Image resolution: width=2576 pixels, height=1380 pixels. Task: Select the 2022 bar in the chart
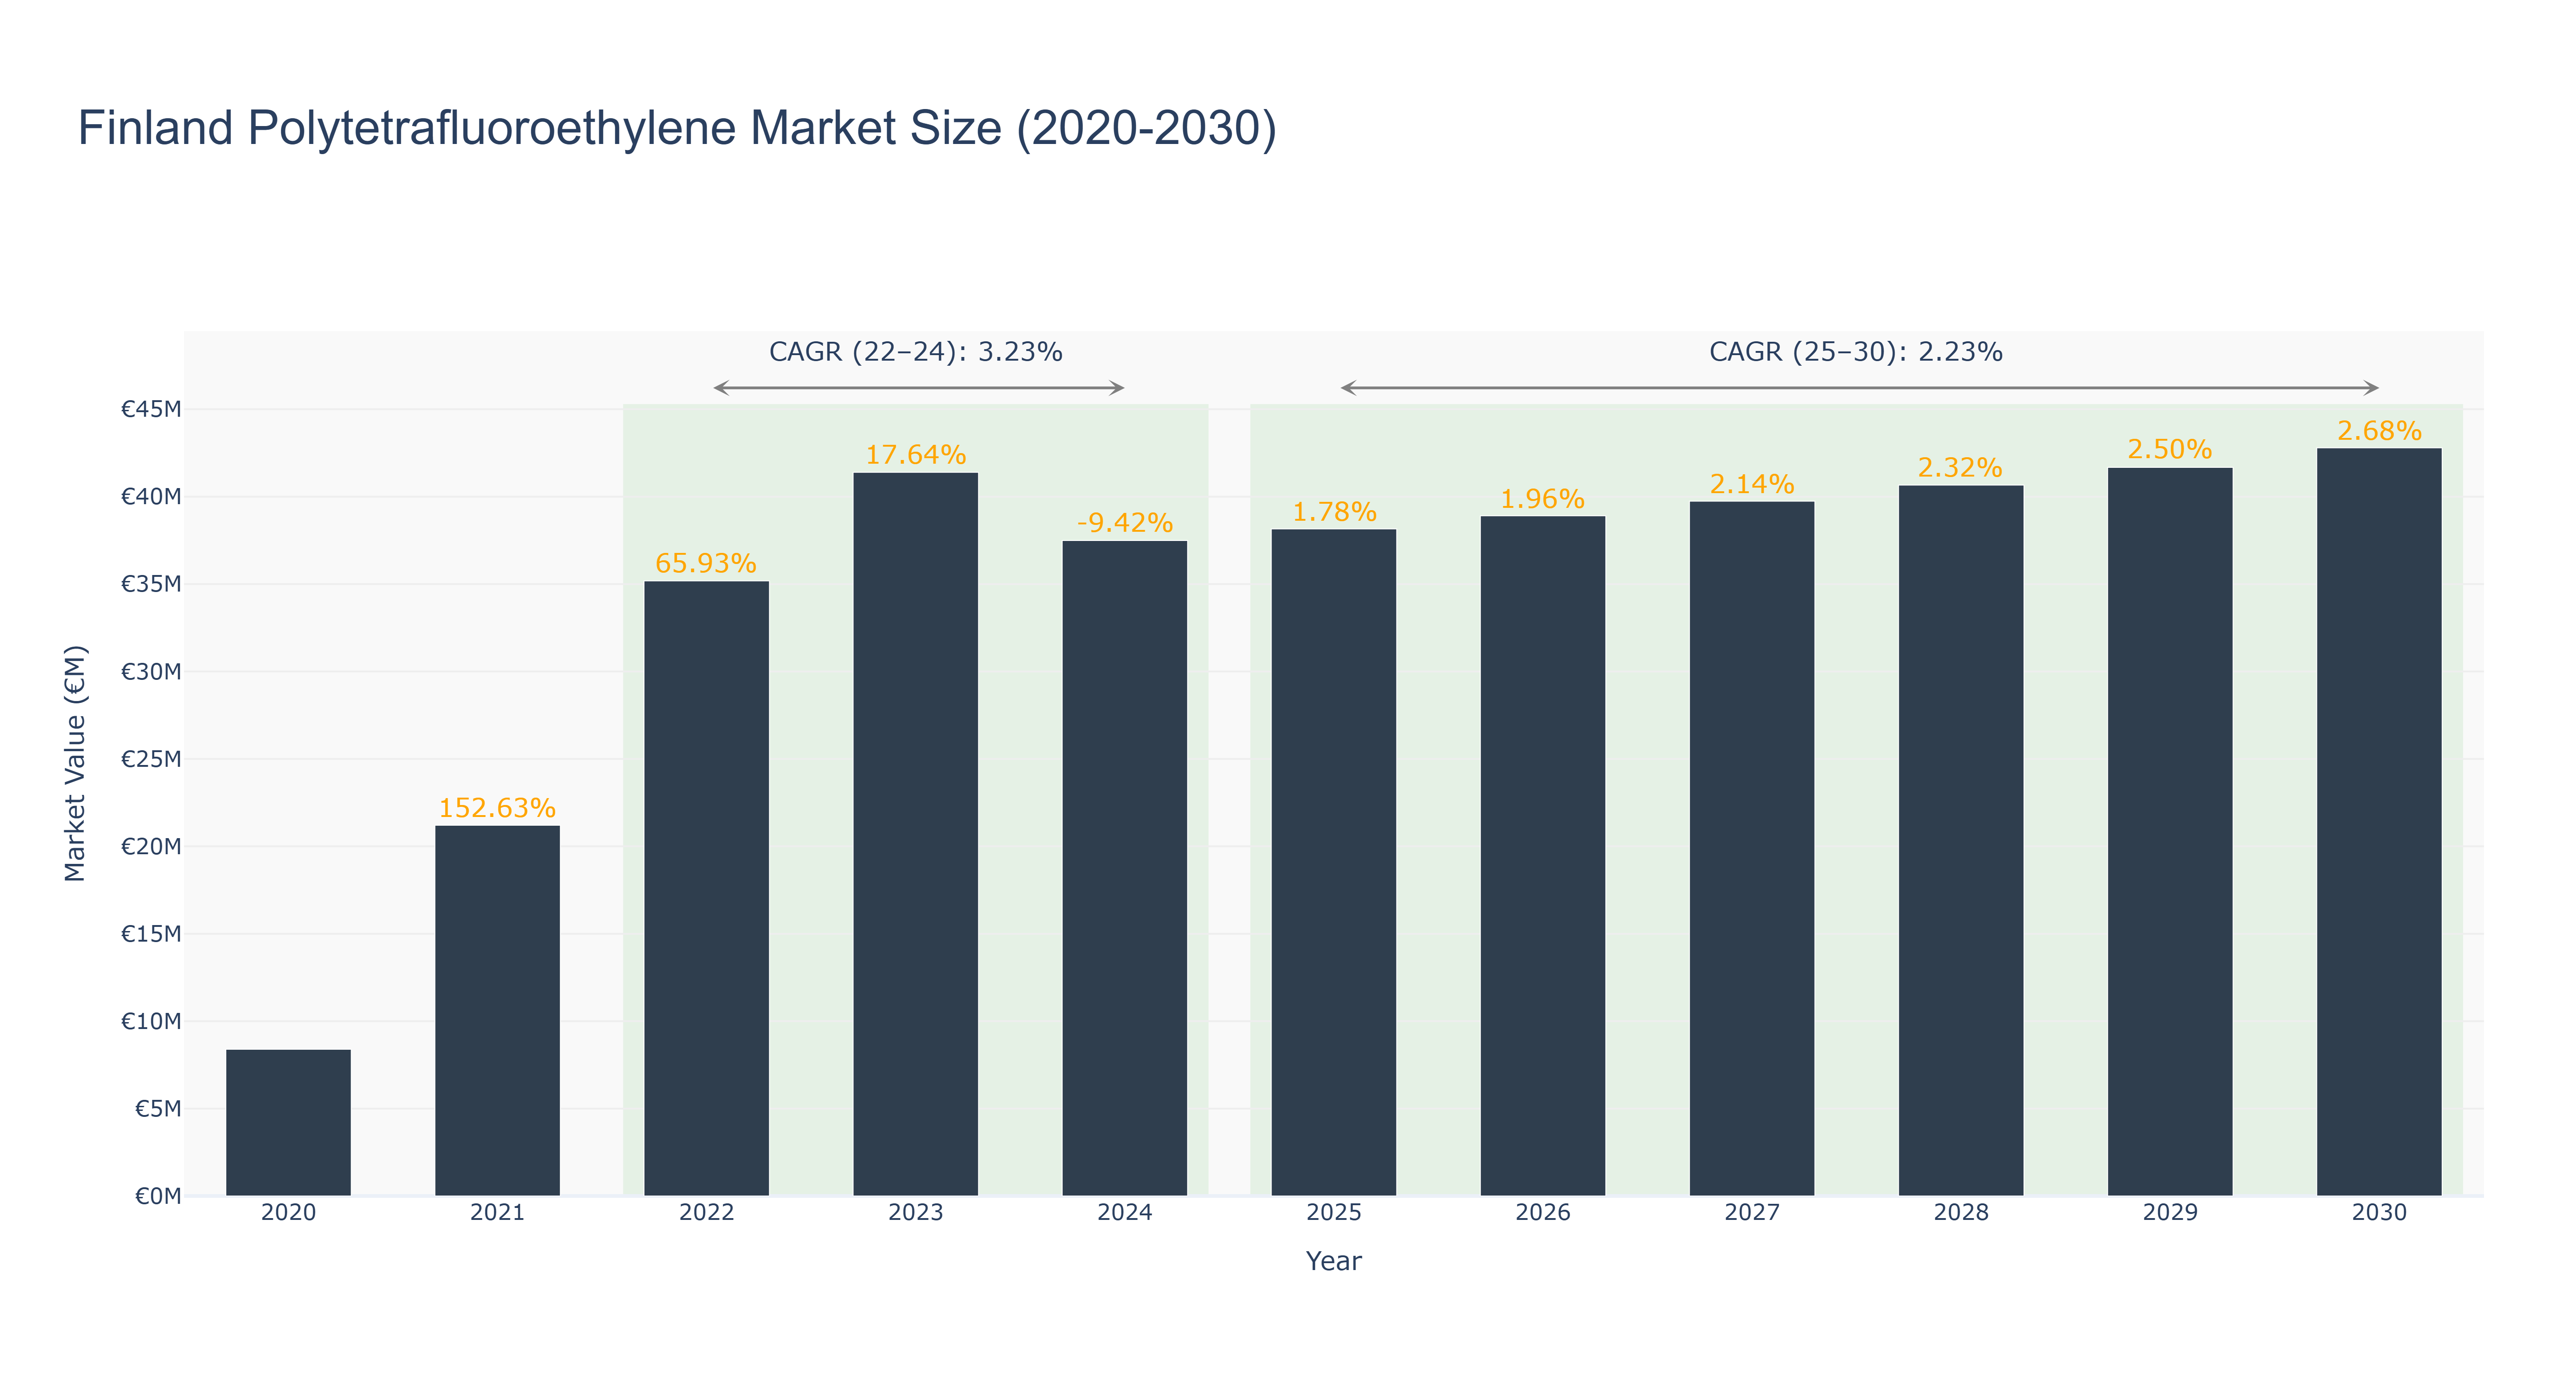706,888
